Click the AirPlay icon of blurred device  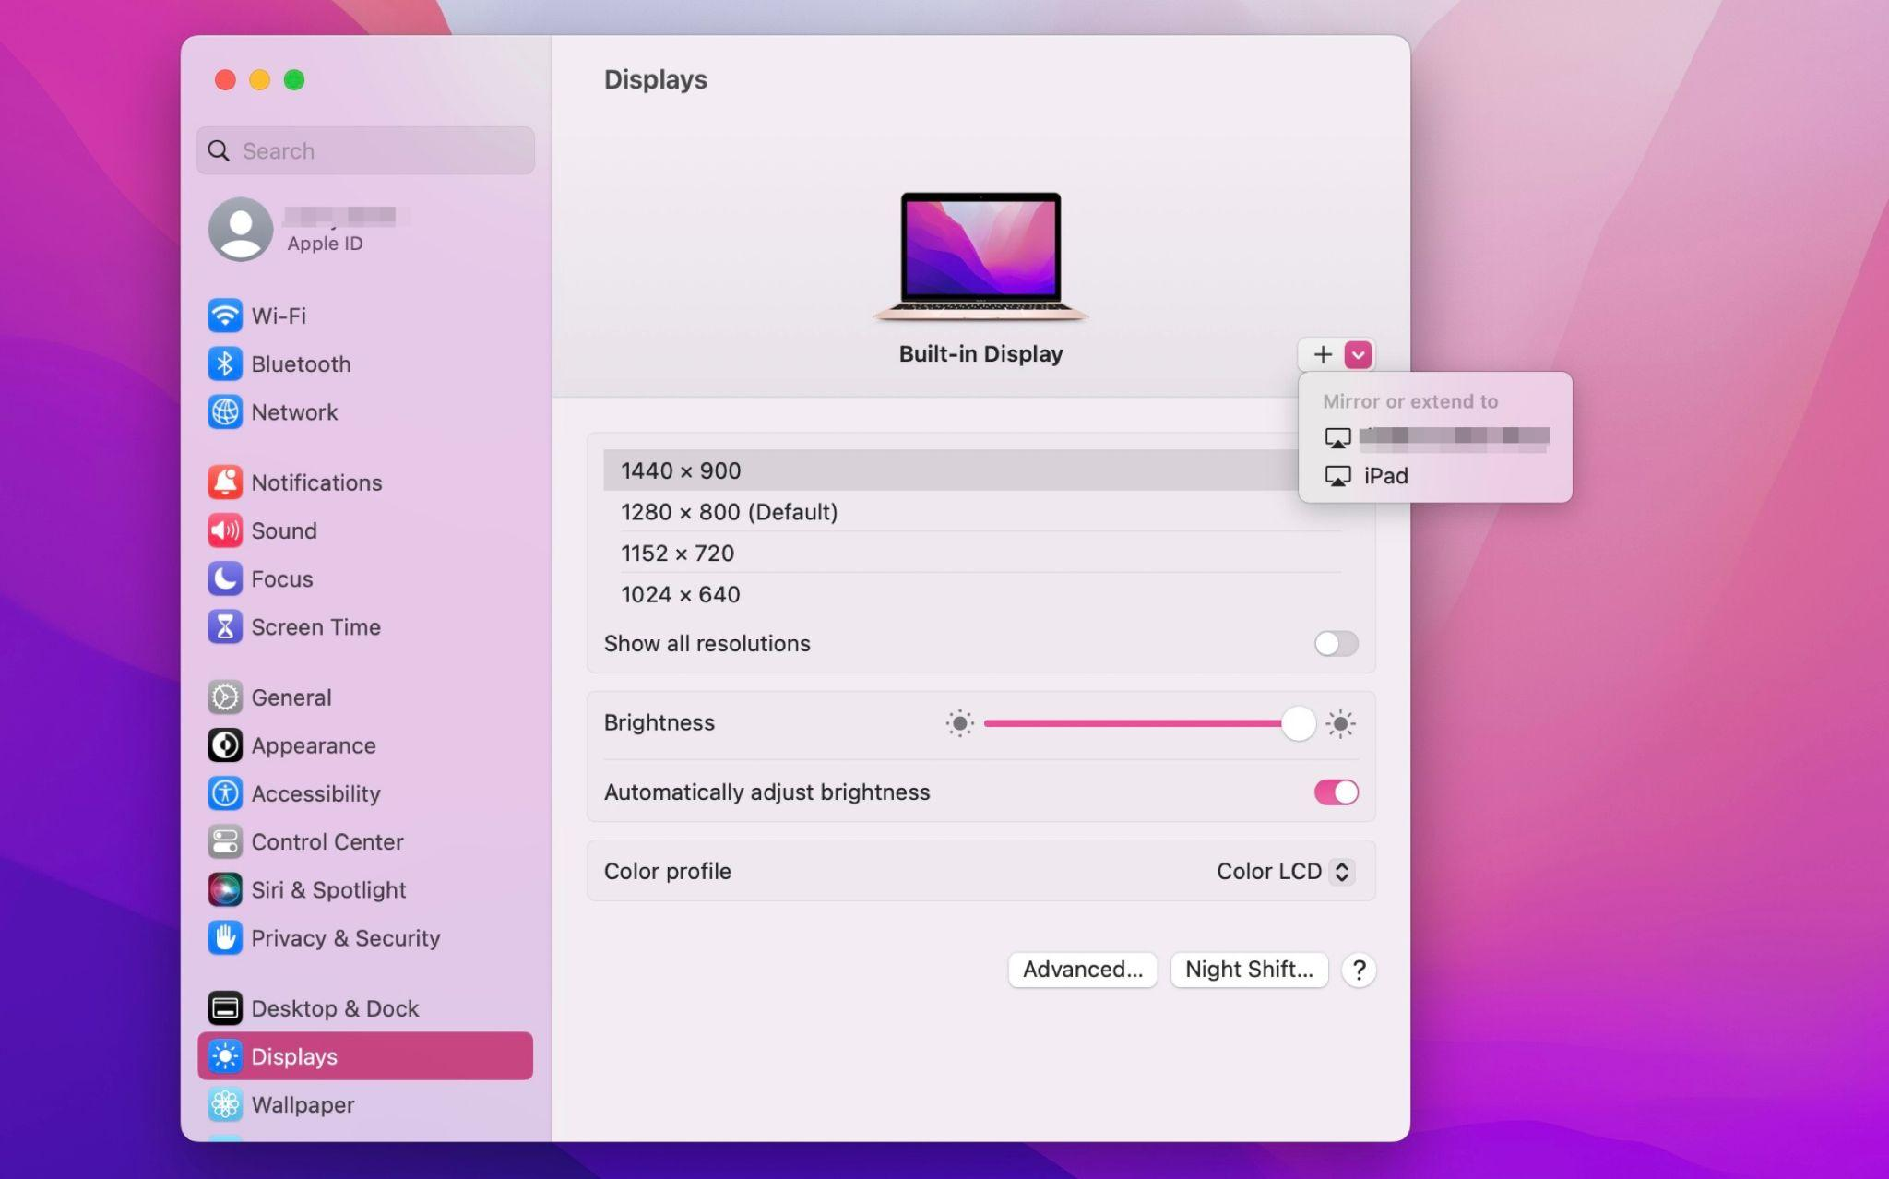1337,437
